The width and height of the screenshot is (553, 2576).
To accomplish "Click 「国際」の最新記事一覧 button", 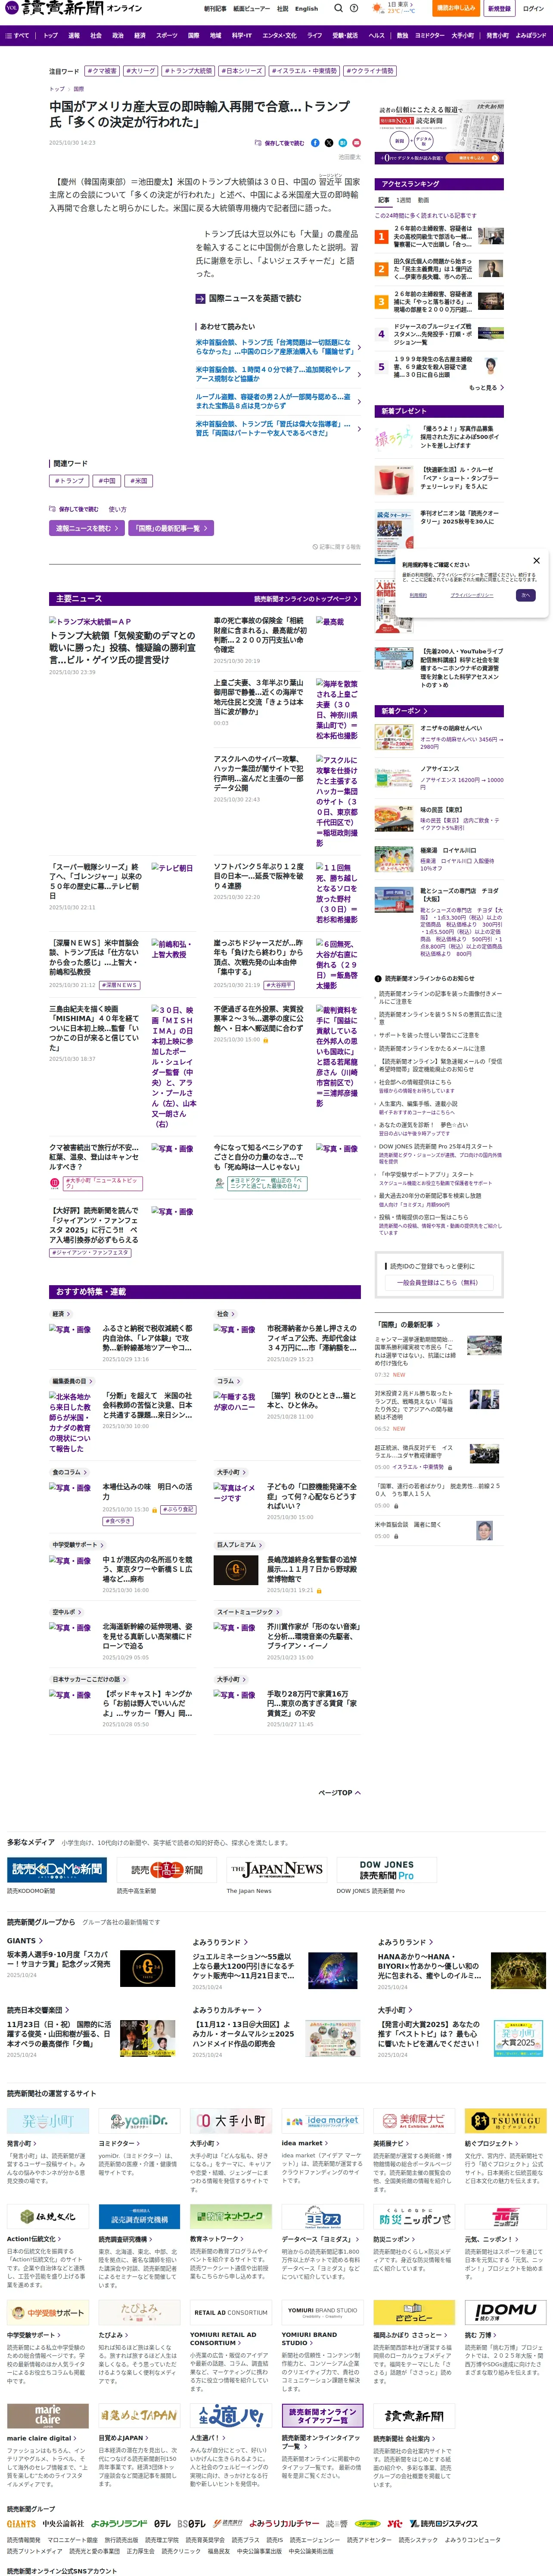I will click(171, 528).
